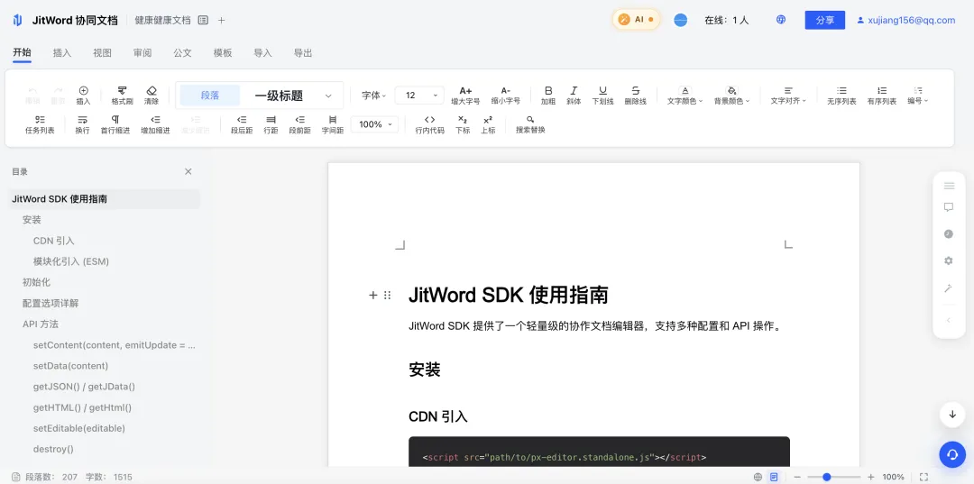Switch to the Official document (公文) tab

pos(182,53)
